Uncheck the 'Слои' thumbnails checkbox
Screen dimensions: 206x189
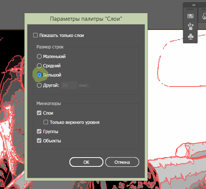pyautogui.click(x=39, y=113)
